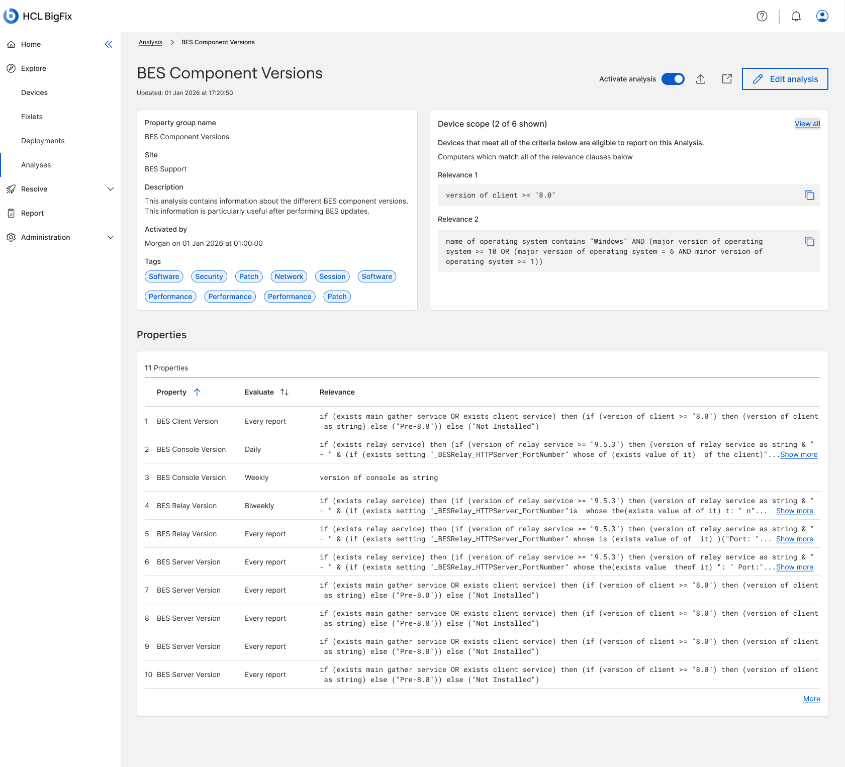Click the export upload icon
Image resolution: width=845 pixels, height=767 pixels.
click(701, 79)
